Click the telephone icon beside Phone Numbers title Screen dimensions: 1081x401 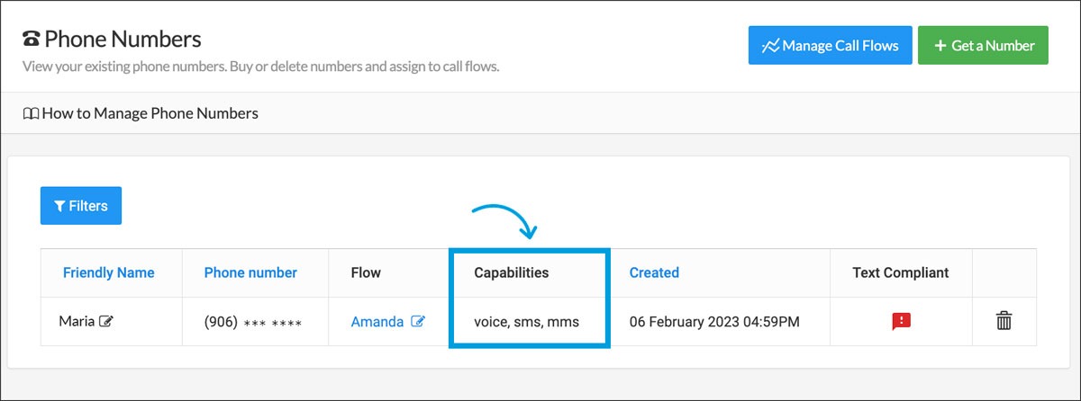[31, 40]
